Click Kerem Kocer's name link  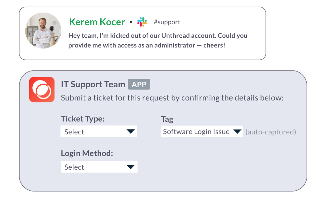coord(97,22)
